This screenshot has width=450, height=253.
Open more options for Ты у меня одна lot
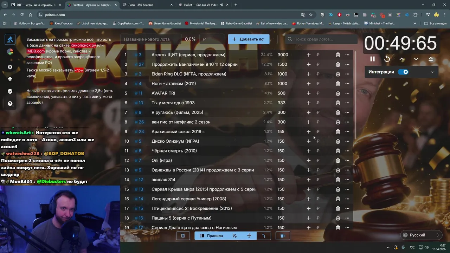(347, 103)
